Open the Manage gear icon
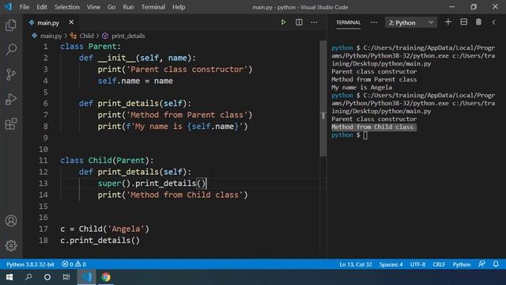The image size is (506, 285). [x=11, y=245]
